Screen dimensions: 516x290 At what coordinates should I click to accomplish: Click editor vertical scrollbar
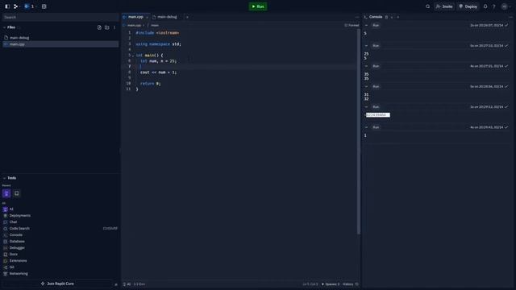(x=358, y=131)
